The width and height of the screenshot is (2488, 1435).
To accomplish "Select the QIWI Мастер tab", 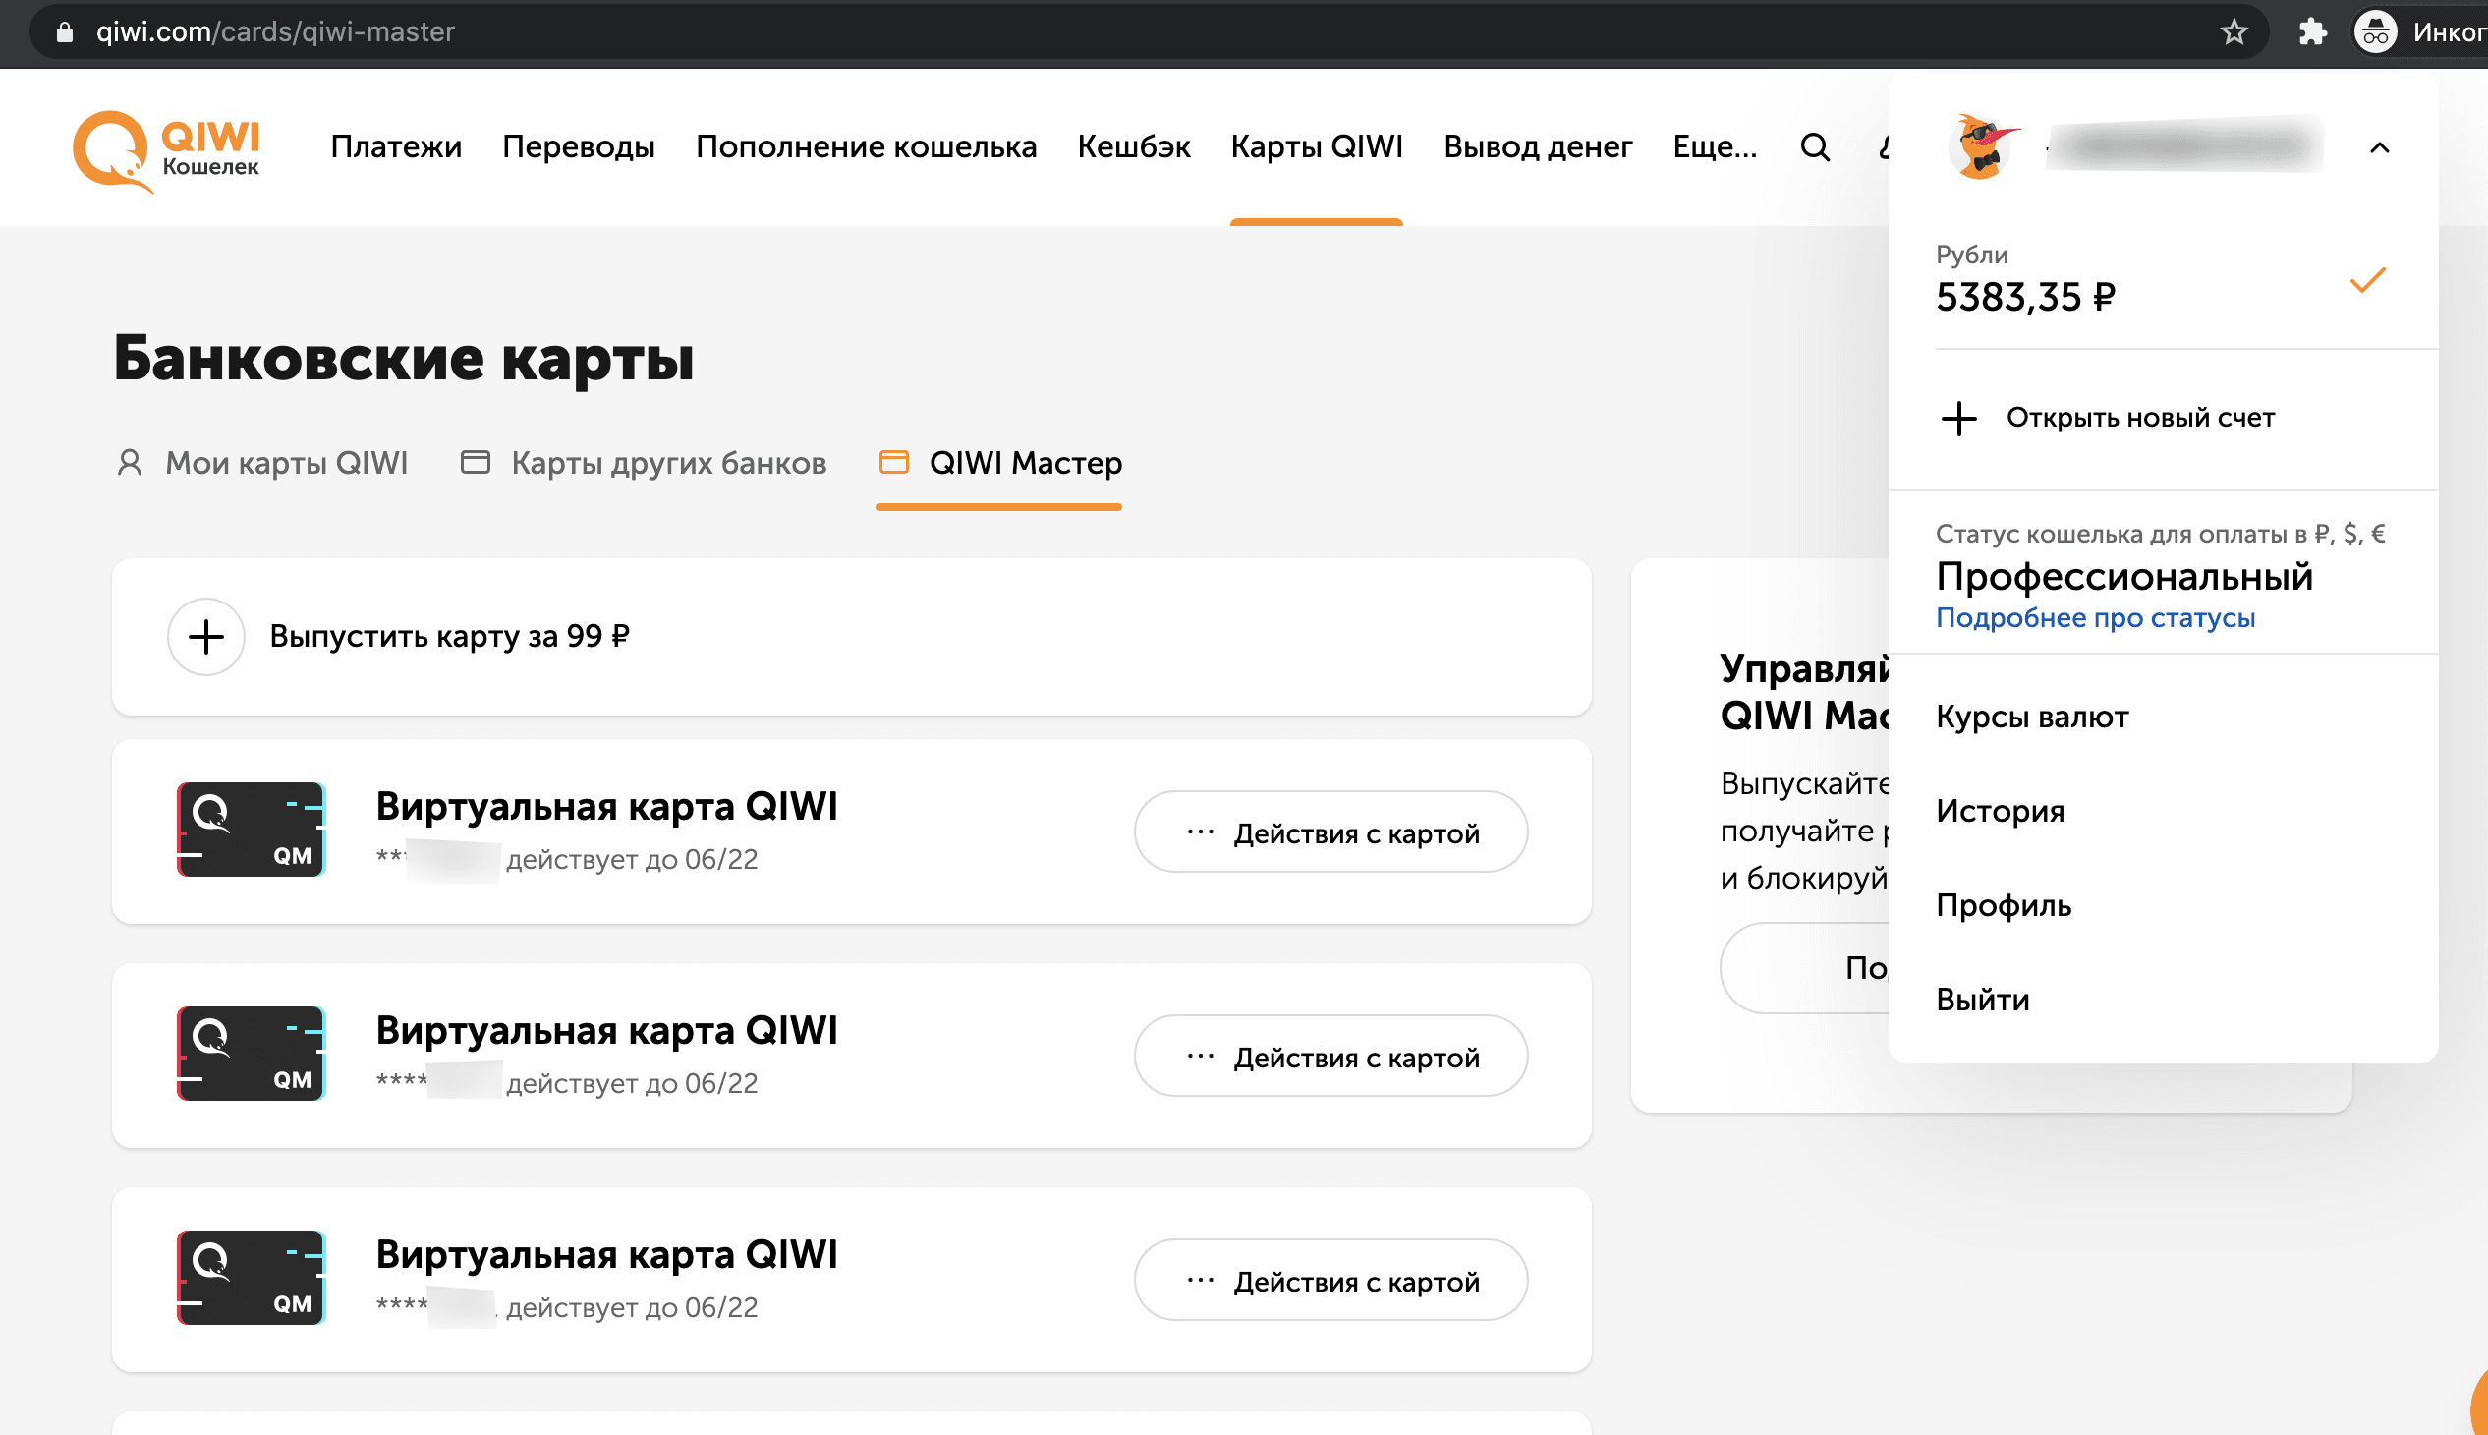I will click(x=1000, y=463).
